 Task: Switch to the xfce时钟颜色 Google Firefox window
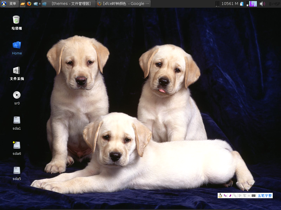pos(123,4)
